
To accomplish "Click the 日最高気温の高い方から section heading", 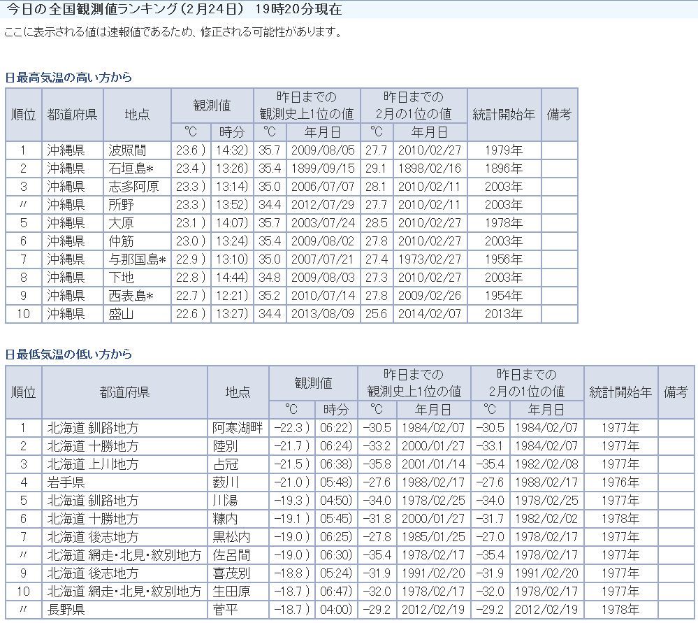I will (68, 77).
